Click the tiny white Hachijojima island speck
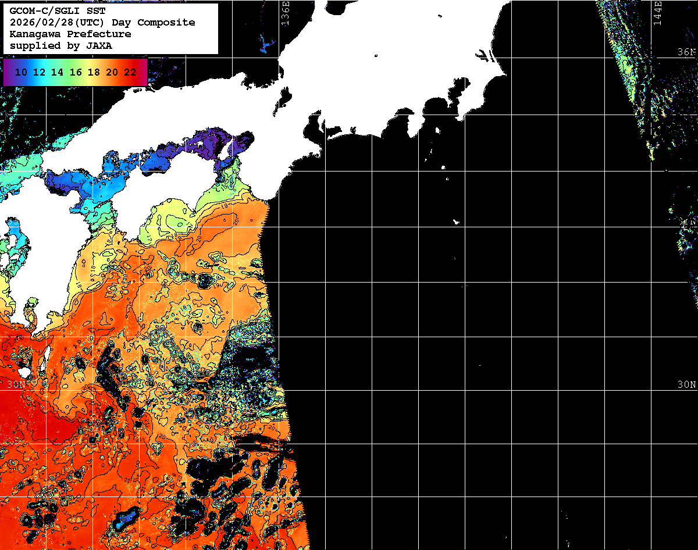This screenshot has height=550, width=698. click(x=457, y=222)
